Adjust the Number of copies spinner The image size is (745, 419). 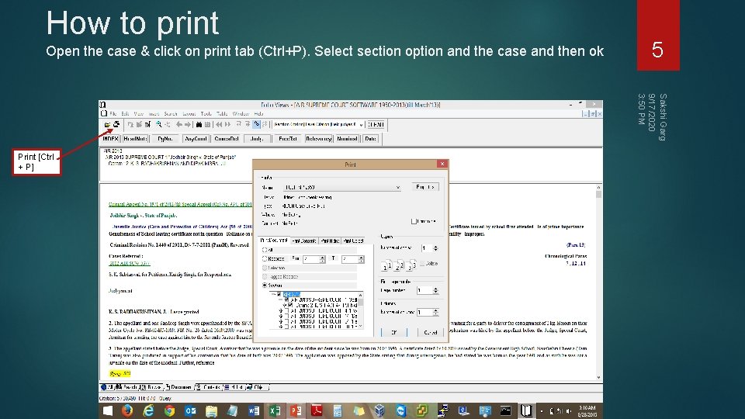click(x=435, y=248)
